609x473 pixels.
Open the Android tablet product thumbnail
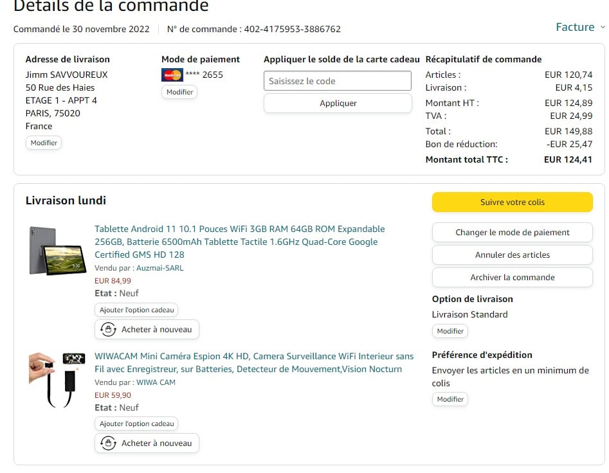click(x=58, y=251)
